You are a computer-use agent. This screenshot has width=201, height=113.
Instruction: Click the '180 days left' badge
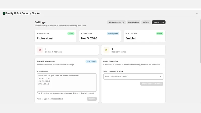pyautogui.click(x=113, y=34)
